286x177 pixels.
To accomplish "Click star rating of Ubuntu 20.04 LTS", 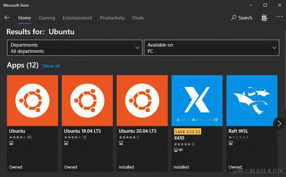I will point(127,137).
